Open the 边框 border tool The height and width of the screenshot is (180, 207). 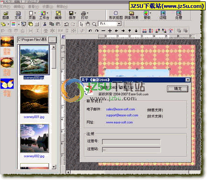(x=163, y=15)
